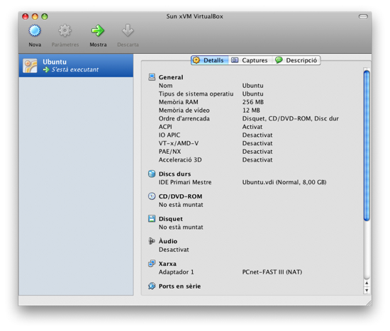Click the scrollbar down arrow
The image size is (390, 331).
[367, 290]
